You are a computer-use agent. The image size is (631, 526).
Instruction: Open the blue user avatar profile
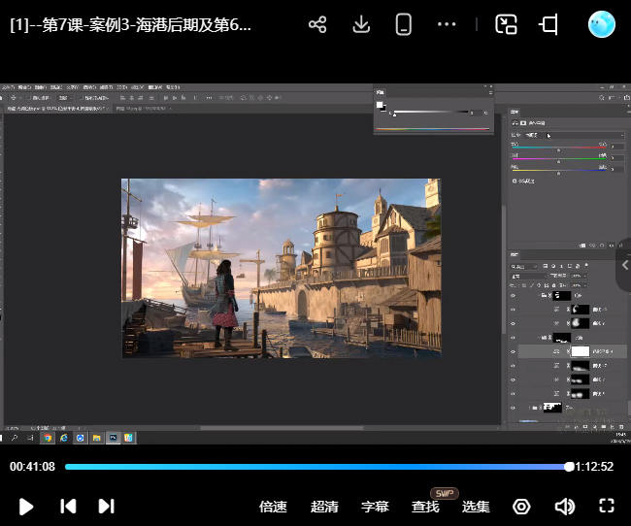point(602,25)
